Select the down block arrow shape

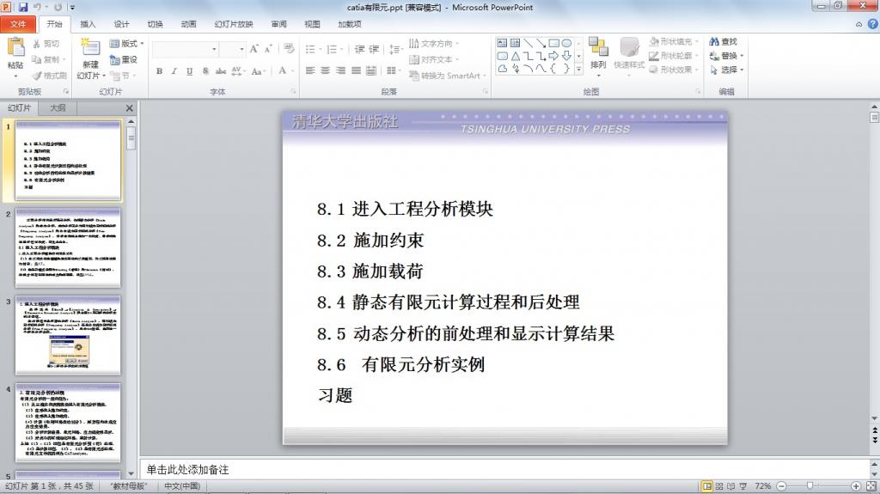coord(567,56)
